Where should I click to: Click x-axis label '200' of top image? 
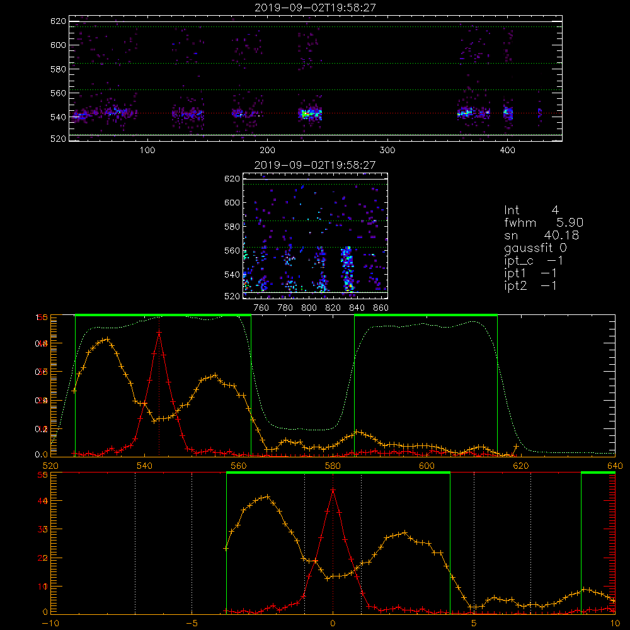pos(267,151)
